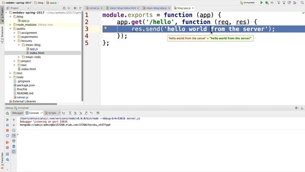The image size is (305, 172).
Task: Collapse the public folder
Action: 10,29
